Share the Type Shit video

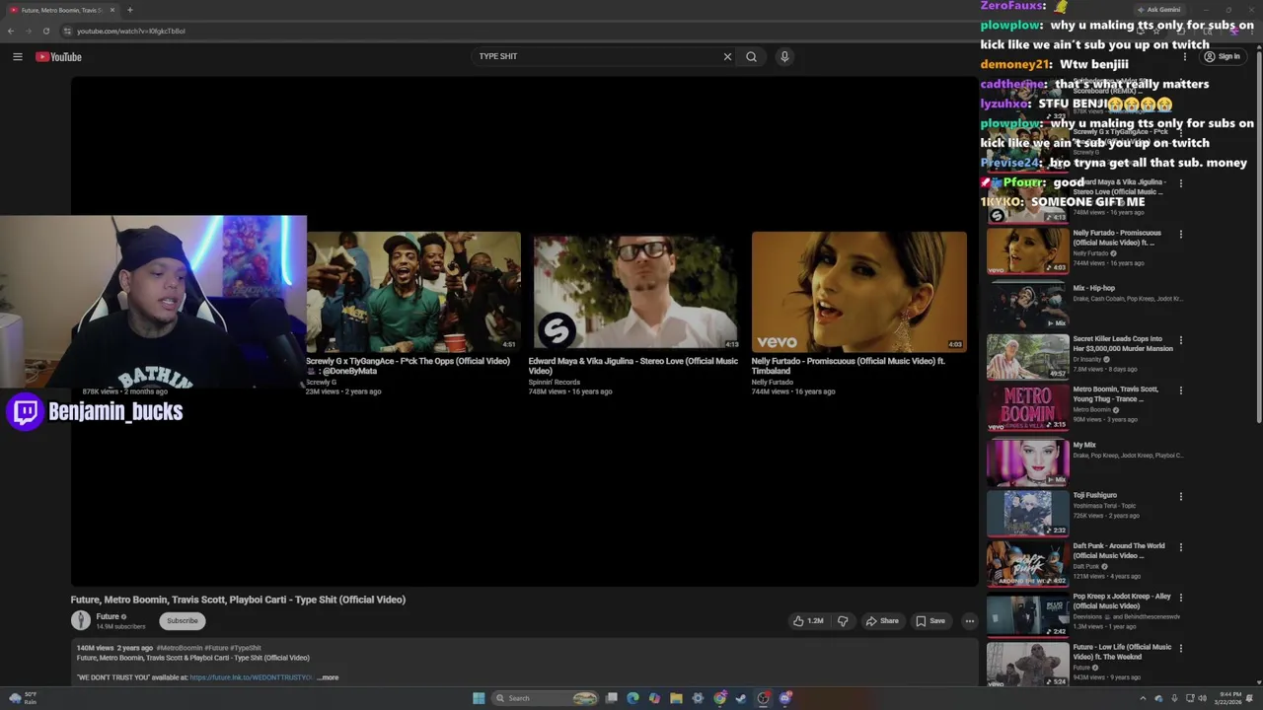pos(882,621)
